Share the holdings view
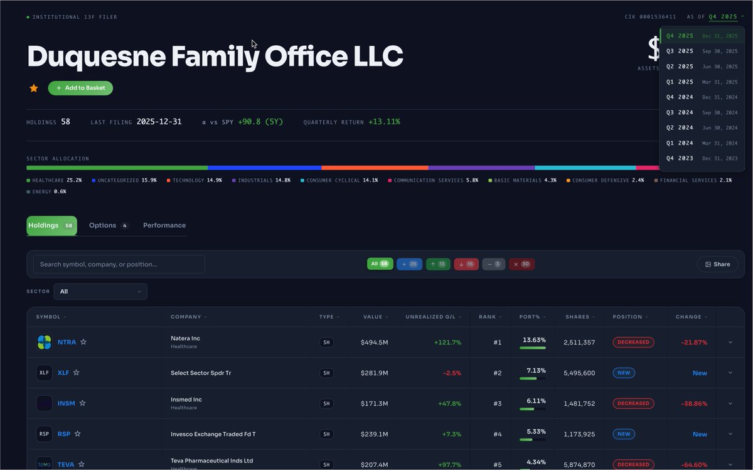This screenshot has height=470, width=753. coord(717,264)
